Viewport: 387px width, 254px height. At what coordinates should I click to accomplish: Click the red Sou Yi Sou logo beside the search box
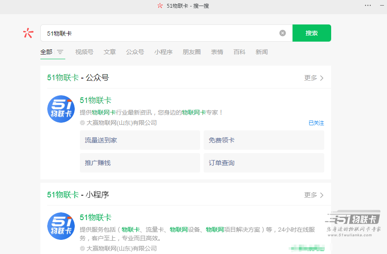pos(28,33)
